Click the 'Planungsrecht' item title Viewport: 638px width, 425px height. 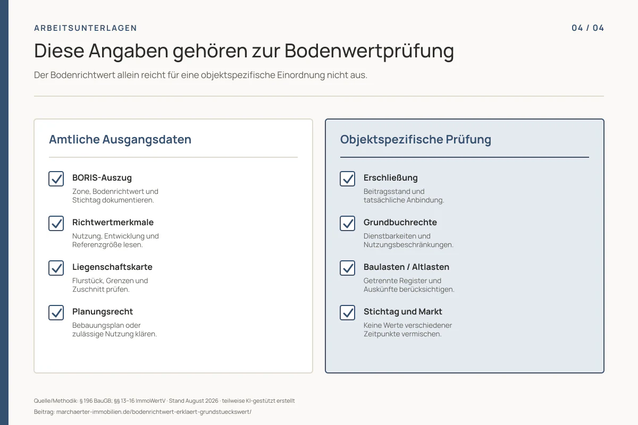click(x=103, y=312)
